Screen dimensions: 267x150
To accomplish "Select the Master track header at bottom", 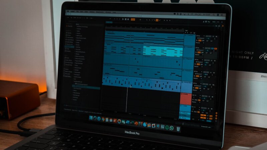I will [x=185, y=118].
